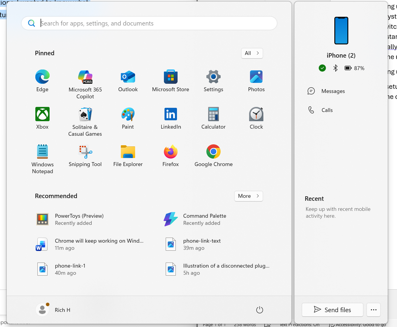The width and height of the screenshot is (397, 327).
Task: Expand All pinned apps
Action: coord(252,53)
